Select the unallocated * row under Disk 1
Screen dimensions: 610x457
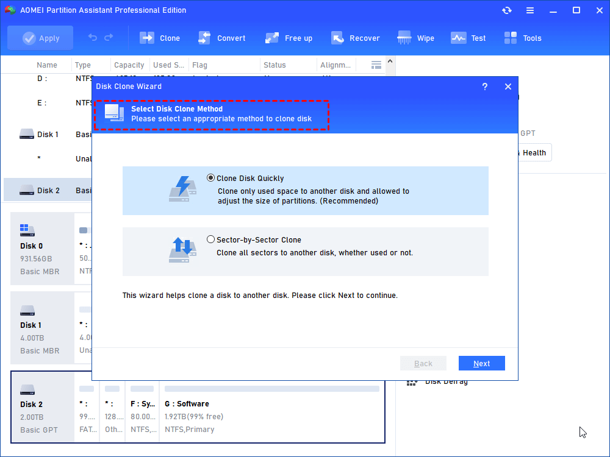click(x=48, y=158)
